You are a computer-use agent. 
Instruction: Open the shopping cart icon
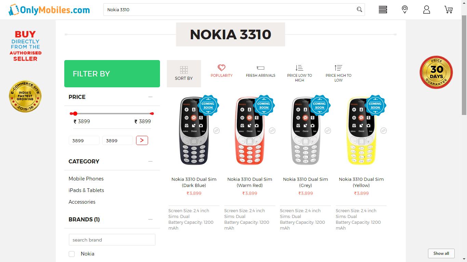pos(449,10)
